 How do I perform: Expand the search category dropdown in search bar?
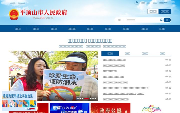(119, 20)
